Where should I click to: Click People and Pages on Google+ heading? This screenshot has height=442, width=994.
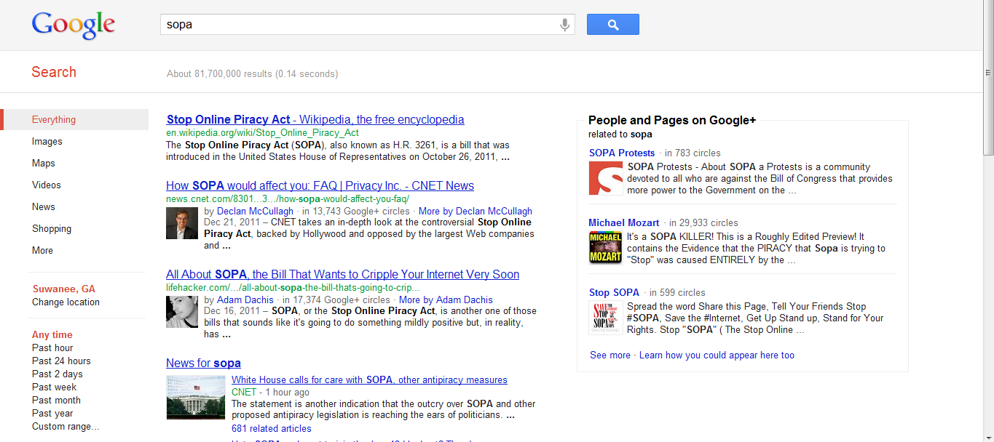[x=672, y=121]
